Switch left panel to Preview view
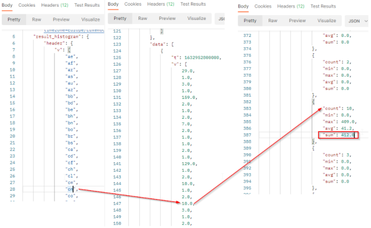371x228 pixels. [x=61, y=19]
